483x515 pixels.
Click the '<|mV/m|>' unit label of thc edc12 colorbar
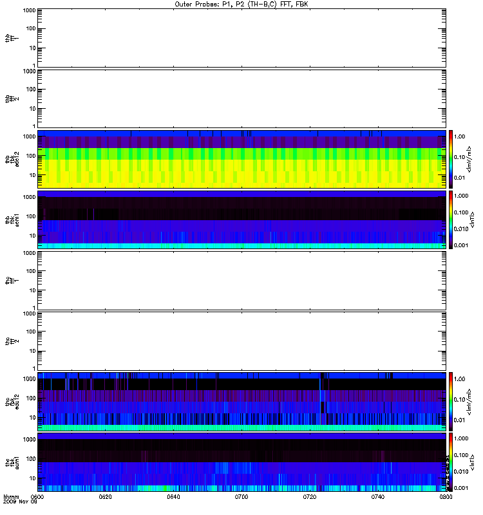(x=469, y=402)
